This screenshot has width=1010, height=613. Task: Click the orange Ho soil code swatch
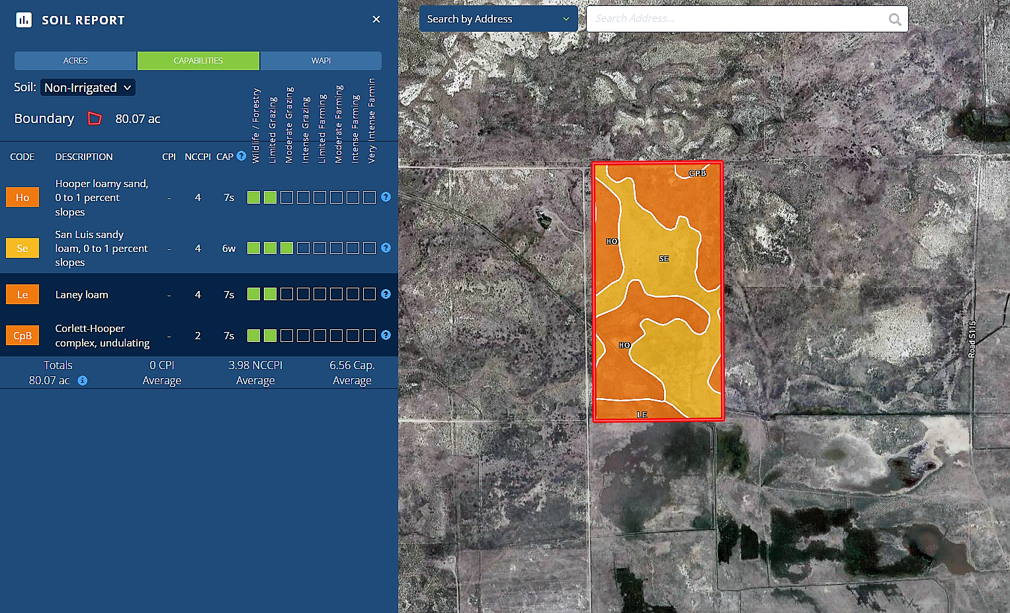point(22,197)
